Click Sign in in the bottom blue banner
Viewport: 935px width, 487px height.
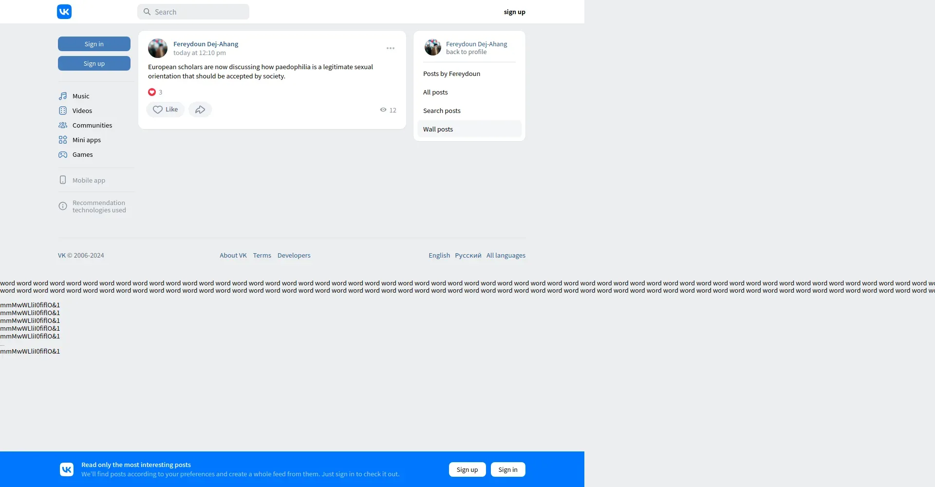pos(508,469)
